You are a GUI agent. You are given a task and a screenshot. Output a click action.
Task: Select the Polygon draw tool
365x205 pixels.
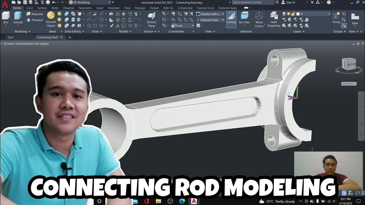click(89, 26)
